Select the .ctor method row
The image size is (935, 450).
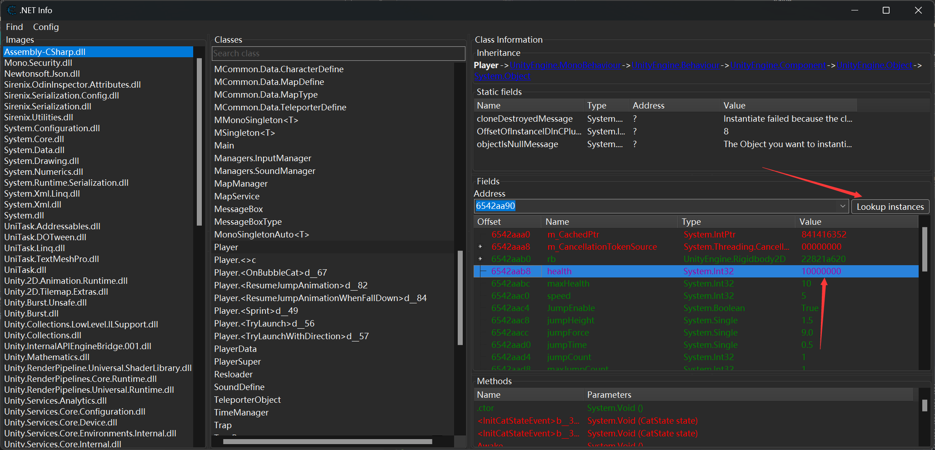click(693, 408)
